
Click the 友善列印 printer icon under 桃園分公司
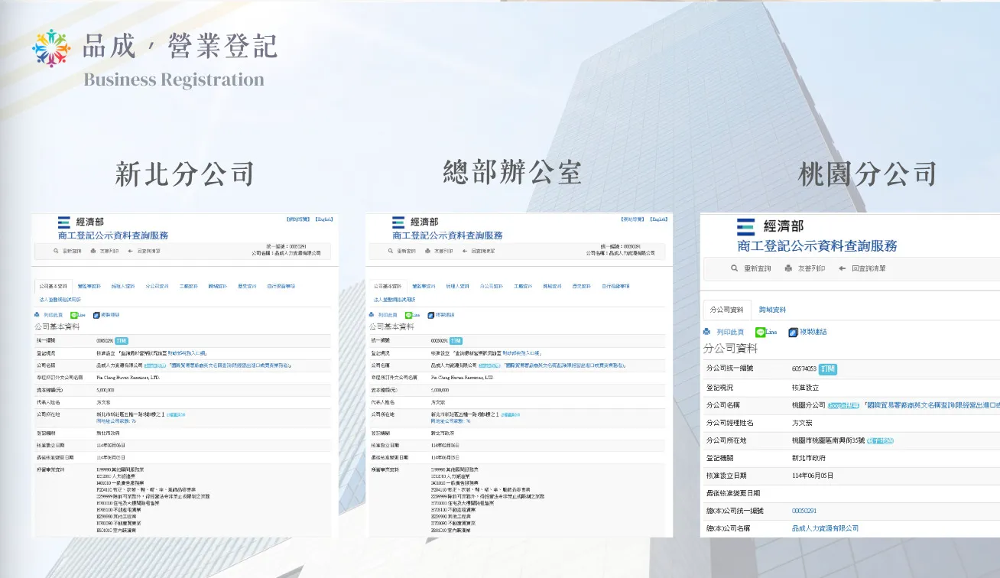(788, 268)
